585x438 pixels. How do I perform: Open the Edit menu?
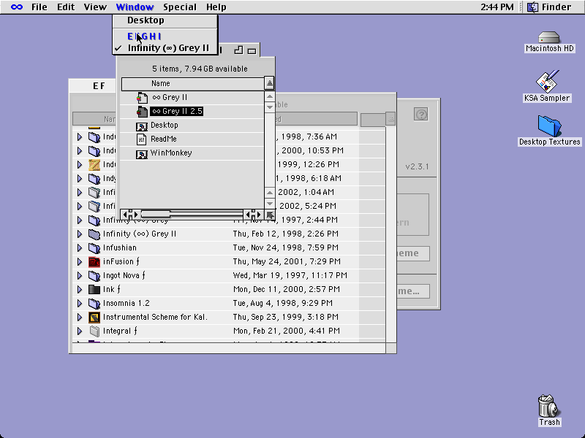click(x=66, y=7)
